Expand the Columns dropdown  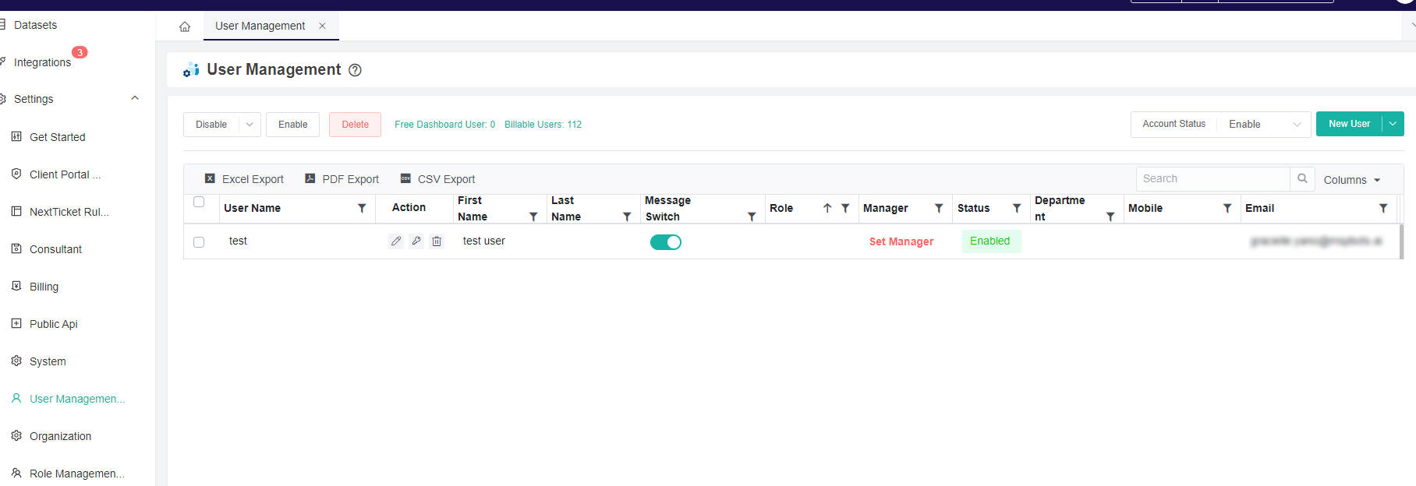click(x=1351, y=180)
